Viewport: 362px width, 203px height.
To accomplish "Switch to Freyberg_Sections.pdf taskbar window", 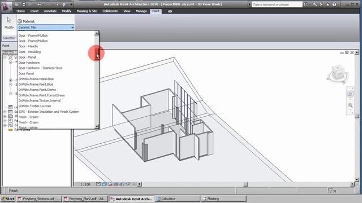I will [39, 198].
